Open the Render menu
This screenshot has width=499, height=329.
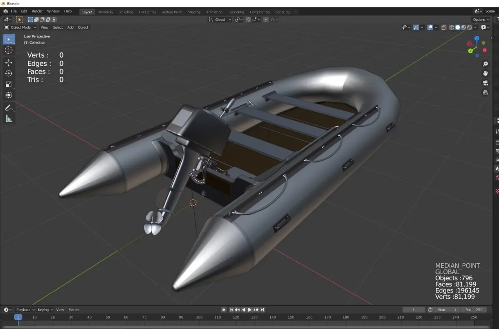point(37,11)
